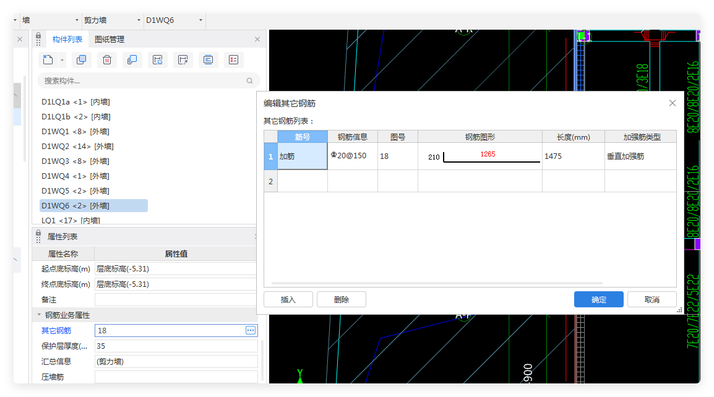The width and height of the screenshot is (714, 397).
Task: Close the 编辑其它钢筋 dialog
Action: (672, 103)
